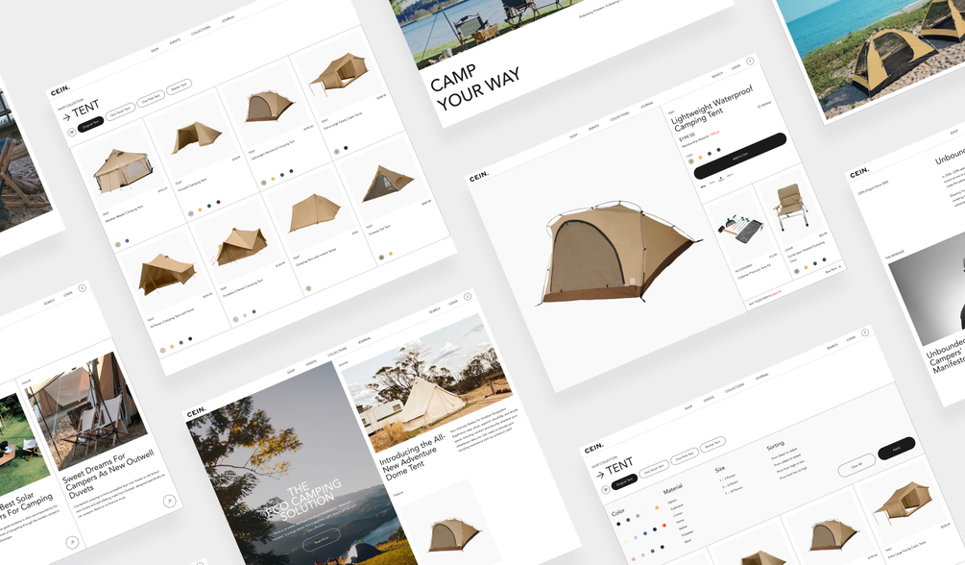Collapse filters via filter icon on filter panel page
This screenshot has width=965, height=565.
click(606, 490)
